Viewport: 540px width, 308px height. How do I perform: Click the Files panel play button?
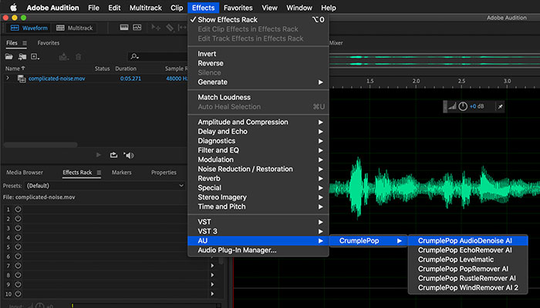tap(99, 155)
